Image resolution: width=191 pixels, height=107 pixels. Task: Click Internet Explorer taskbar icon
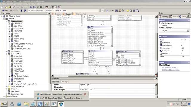[61, 104]
